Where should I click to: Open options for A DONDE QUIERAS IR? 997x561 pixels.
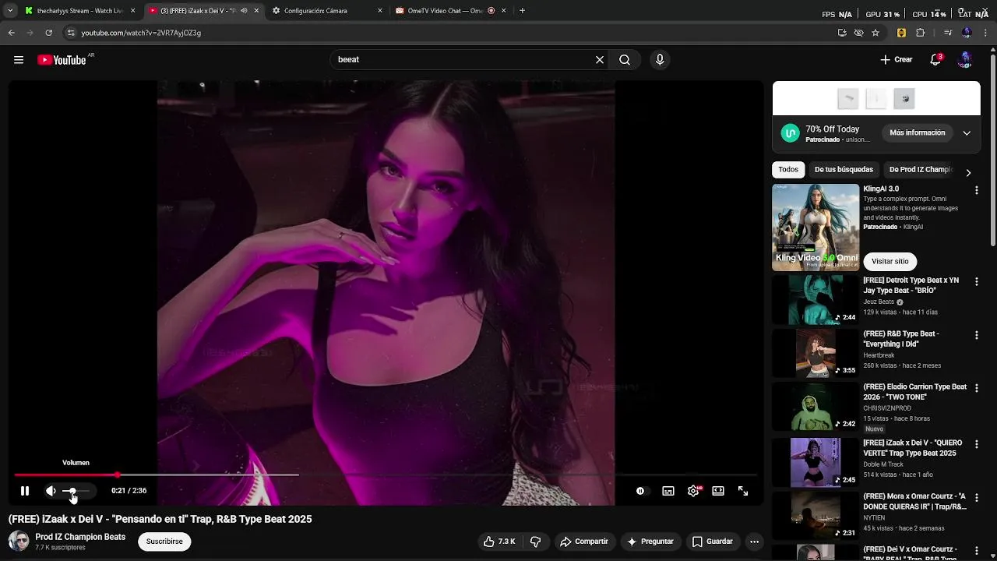coord(976,497)
